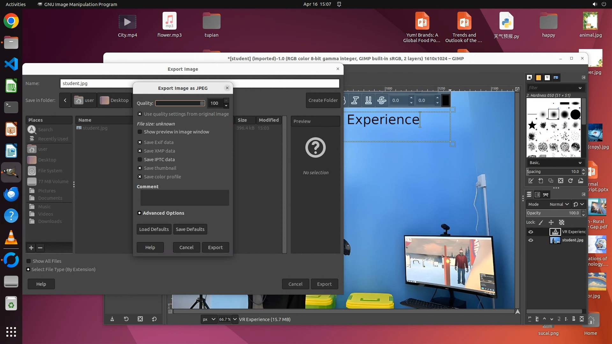Hide the student.jpg layer
The width and height of the screenshot is (612, 344).
pyautogui.click(x=531, y=240)
